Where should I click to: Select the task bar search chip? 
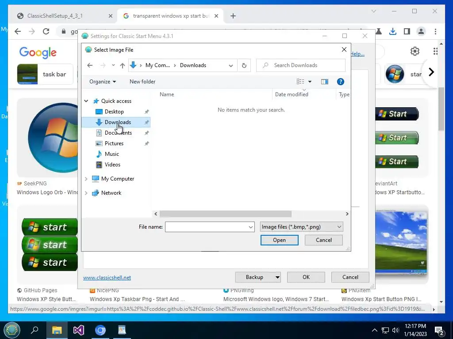coord(45,74)
